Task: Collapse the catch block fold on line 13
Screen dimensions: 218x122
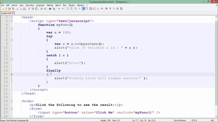Action: tap(12, 59)
